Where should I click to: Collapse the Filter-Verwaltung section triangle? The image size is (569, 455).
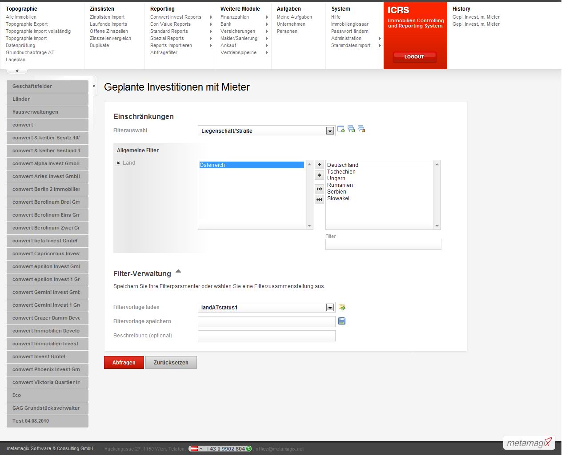[178, 271]
